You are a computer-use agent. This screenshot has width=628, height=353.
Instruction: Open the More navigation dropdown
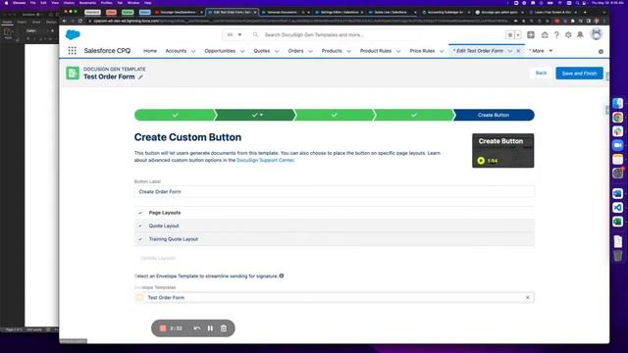coord(541,51)
